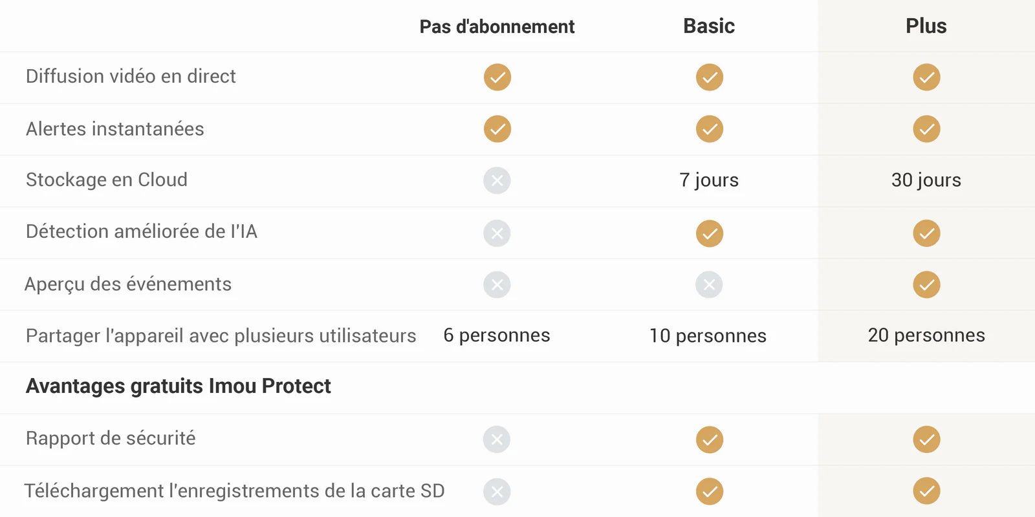Select the Pas d'abonnement column header
Screen dimensions: 1035x517
click(497, 26)
